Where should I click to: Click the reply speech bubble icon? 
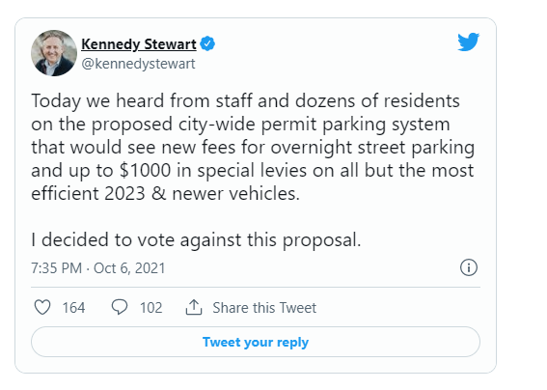pyautogui.click(x=120, y=307)
